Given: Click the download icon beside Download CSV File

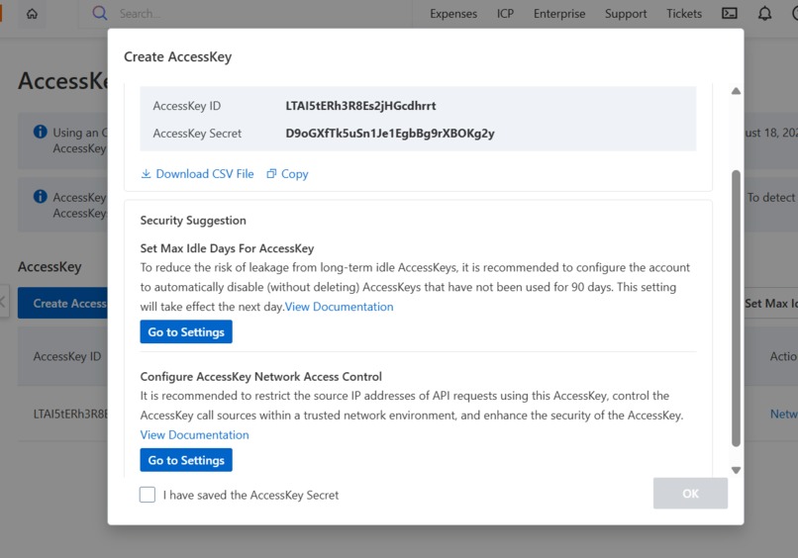Looking at the screenshot, I should tap(147, 174).
